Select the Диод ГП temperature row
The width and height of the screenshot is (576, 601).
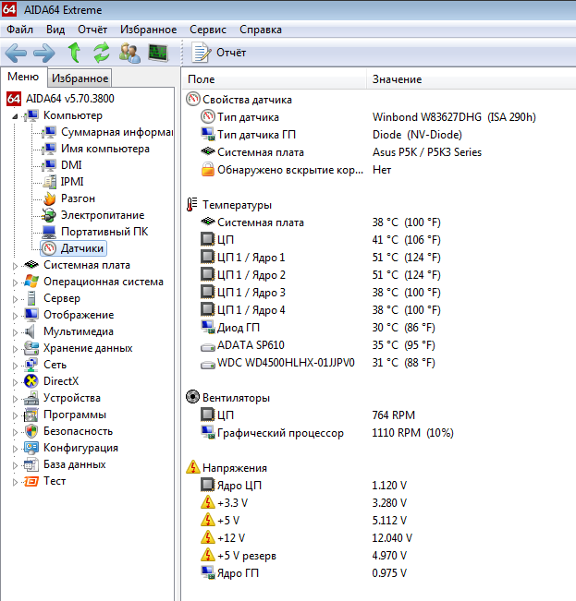(318, 328)
